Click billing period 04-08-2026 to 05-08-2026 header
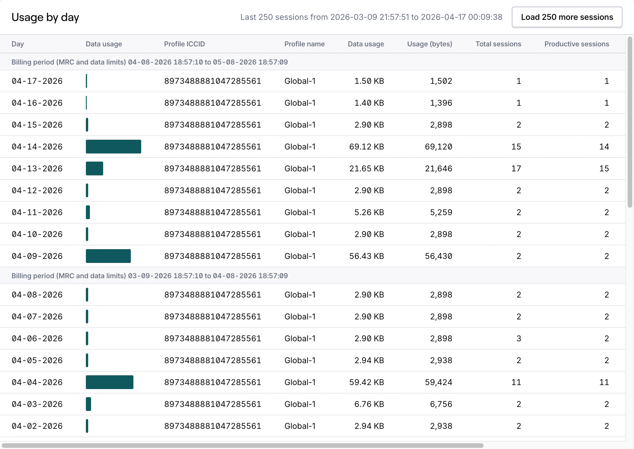Viewport: 634px width, 449px height. pos(150,62)
